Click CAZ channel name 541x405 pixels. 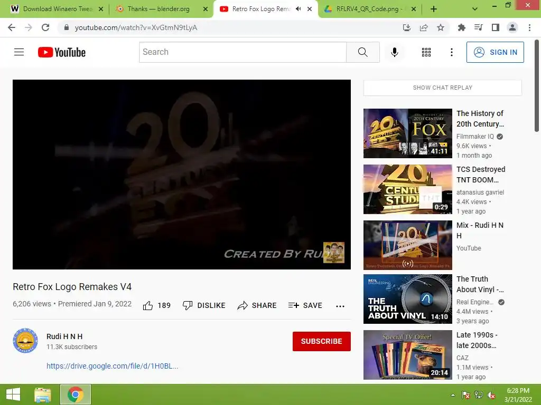(x=462, y=358)
